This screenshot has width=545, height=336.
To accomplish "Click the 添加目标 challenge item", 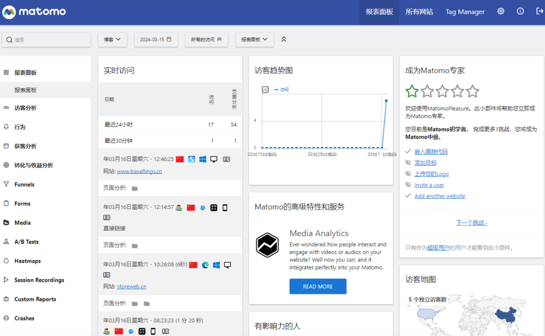I will pyautogui.click(x=425, y=163).
